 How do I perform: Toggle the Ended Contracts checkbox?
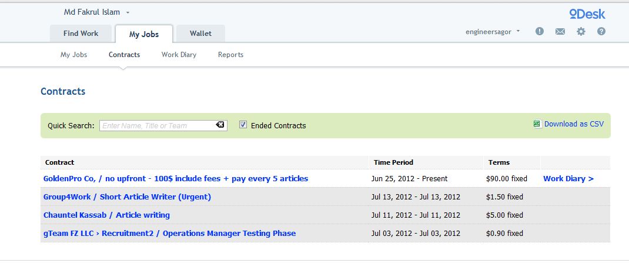[243, 125]
